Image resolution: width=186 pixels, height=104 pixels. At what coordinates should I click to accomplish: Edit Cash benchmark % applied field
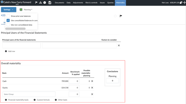point(74,81)
